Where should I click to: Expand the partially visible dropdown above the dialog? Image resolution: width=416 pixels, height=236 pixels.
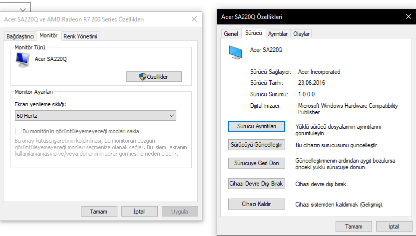click(x=23, y=10)
